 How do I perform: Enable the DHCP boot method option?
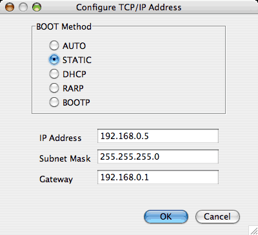coord(54,74)
